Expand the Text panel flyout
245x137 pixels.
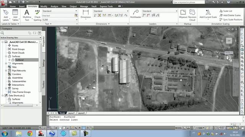click(x=48, y=24)
